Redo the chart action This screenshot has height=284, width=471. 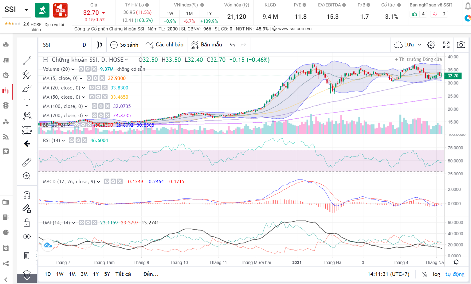243,45
